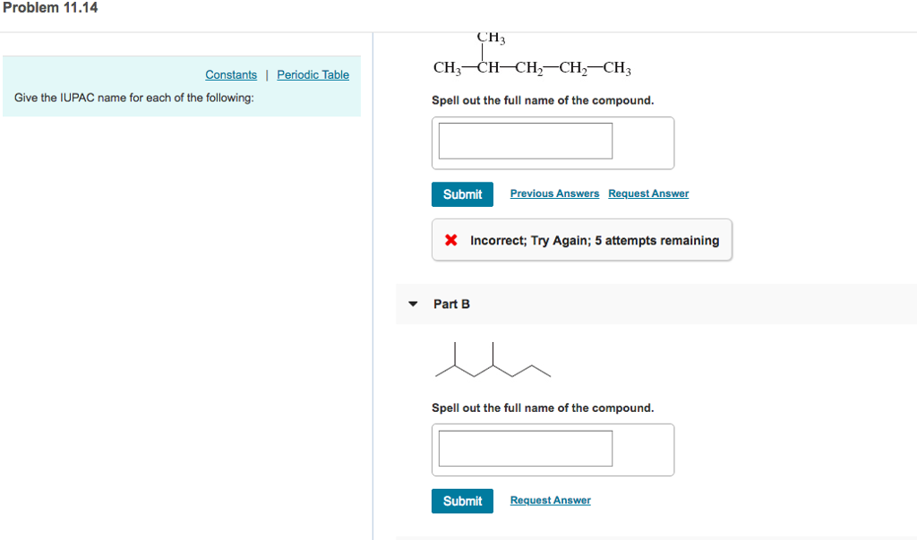This screenshot has width=917, height=540.
Task: Click the CH3 branched formula in Part A
Action: pyautogui.click(x=530, y=54)
